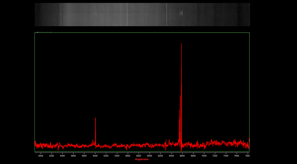Click the 7600 wavelength axis tick label
The width and height of the screenshot is (297, 164).
(237, 155)
